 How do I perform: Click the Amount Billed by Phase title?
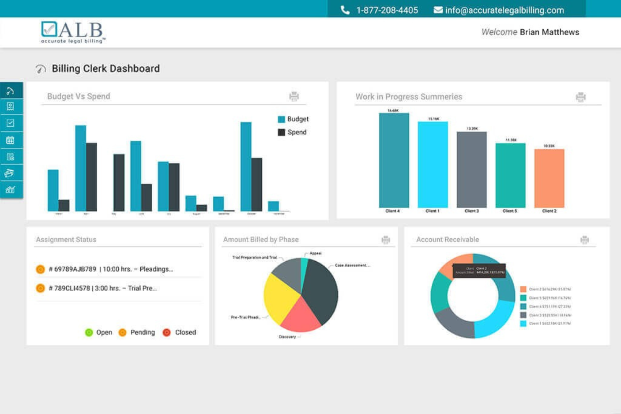coord(261,240)
